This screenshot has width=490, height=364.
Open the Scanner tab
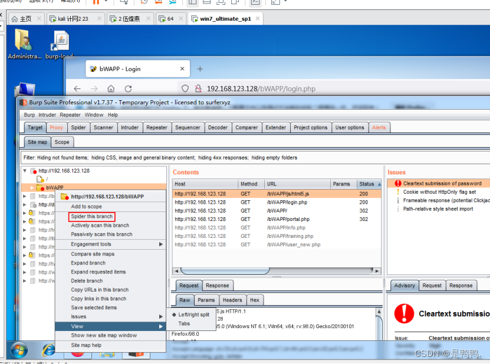tap(103, 127)
